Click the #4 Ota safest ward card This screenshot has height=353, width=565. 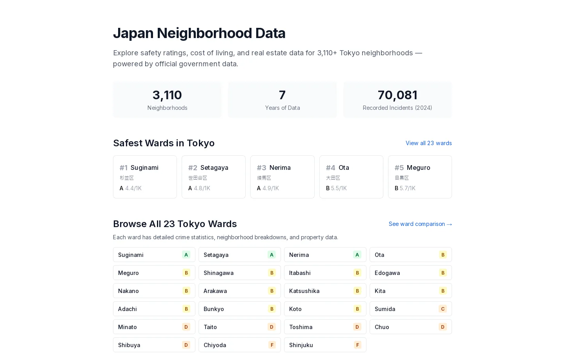351,177
